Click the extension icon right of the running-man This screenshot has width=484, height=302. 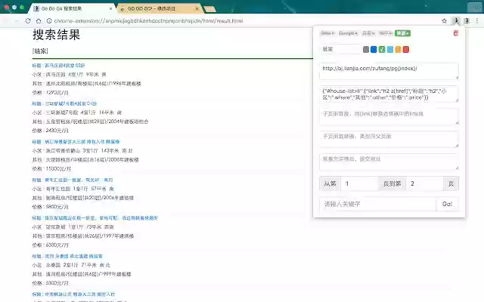click(x=467, y=21)
